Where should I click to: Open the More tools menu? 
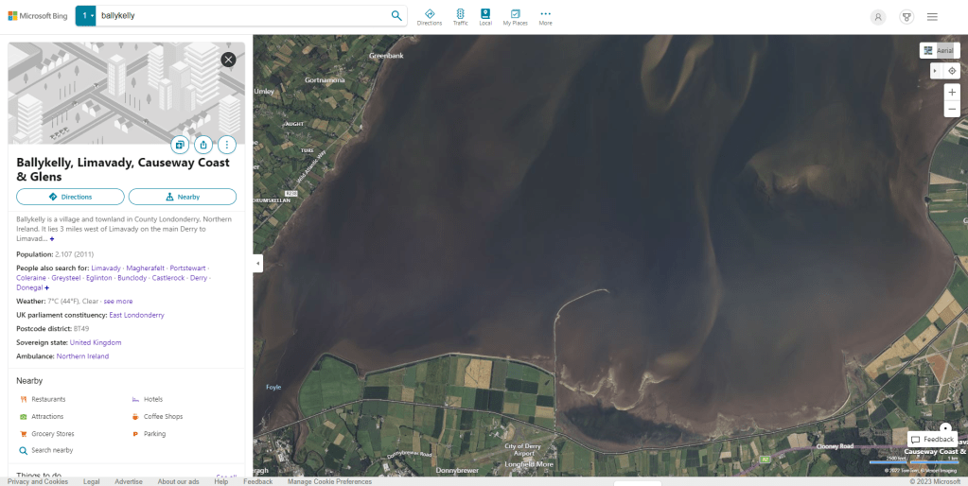coord(545,16)
